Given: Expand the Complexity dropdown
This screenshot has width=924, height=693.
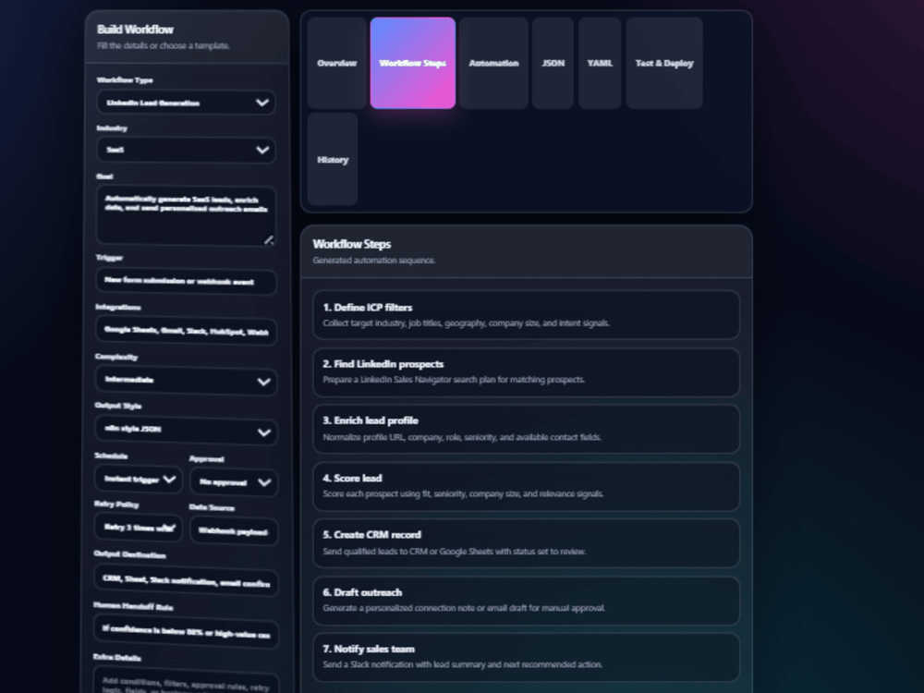Looking at the screenshot, I should pos(186,380).
